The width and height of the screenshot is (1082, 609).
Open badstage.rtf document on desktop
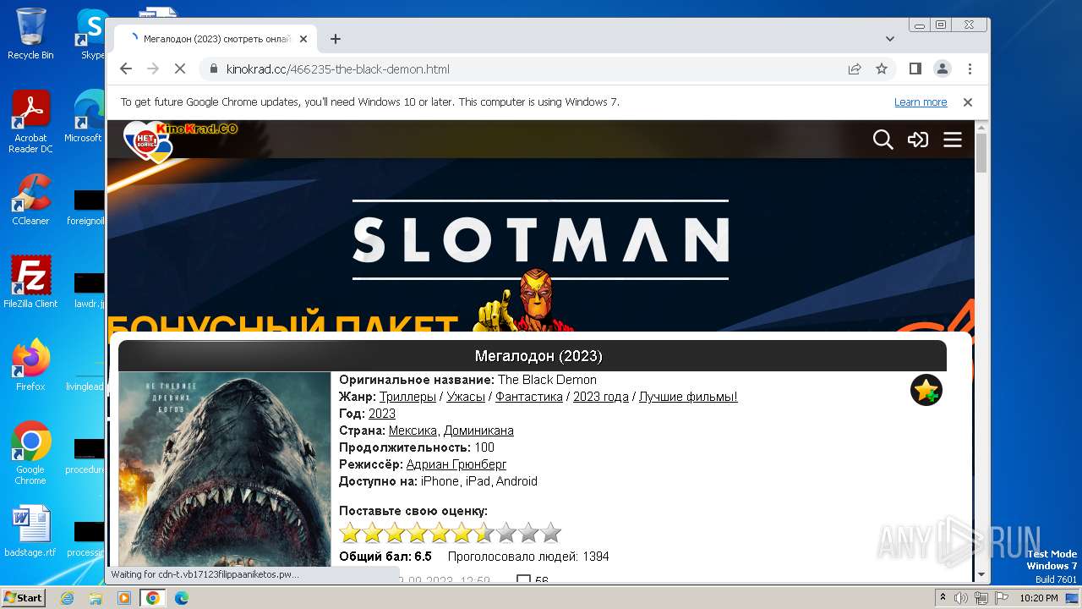click(x=30, y=532)
